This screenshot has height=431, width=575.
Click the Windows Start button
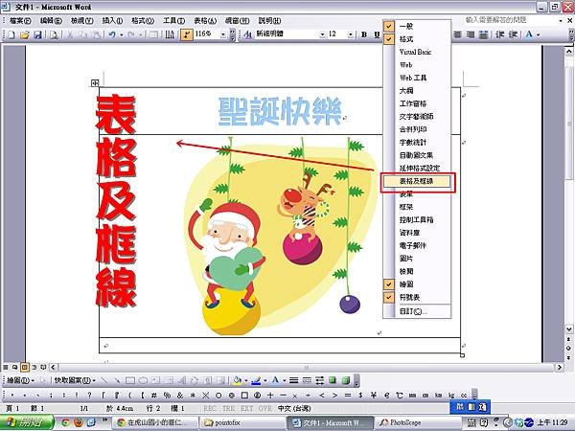[x=27, y=422]
